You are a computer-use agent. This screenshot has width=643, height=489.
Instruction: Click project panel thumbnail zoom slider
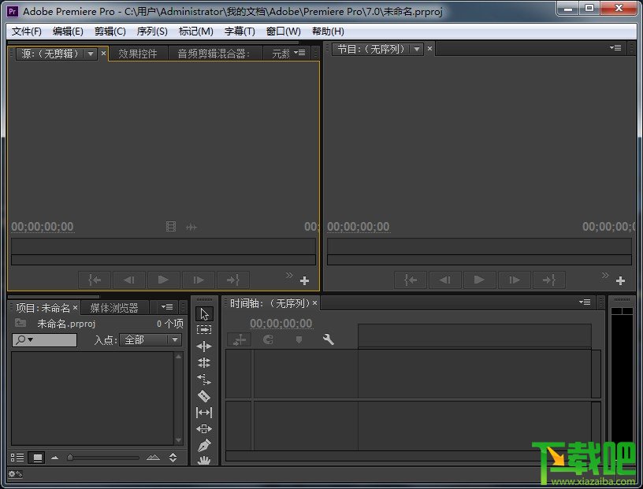pyautogui.click(x=103, y=458)
